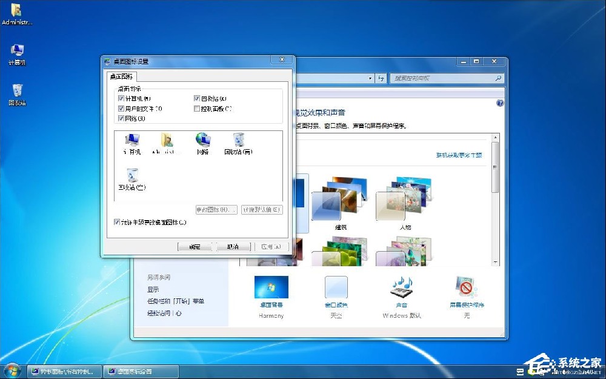Viewport: 606px width, 379px height.
Task: Open the 回收站 icon on the desktop
Action: coord(16,91)
